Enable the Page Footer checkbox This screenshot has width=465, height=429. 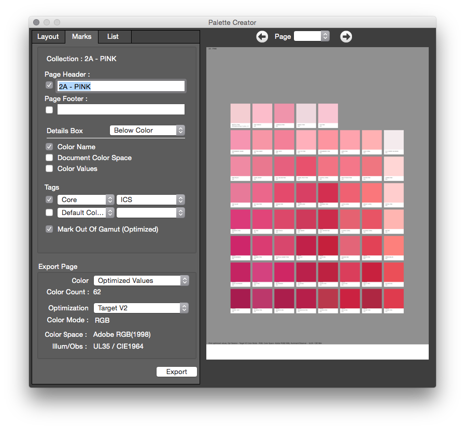point(49,110)
